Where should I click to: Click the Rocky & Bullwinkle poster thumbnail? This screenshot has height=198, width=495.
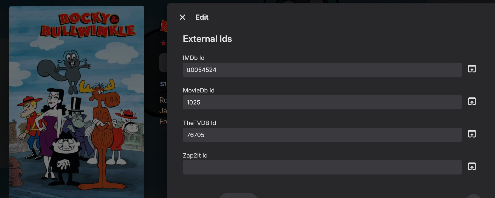77,101
